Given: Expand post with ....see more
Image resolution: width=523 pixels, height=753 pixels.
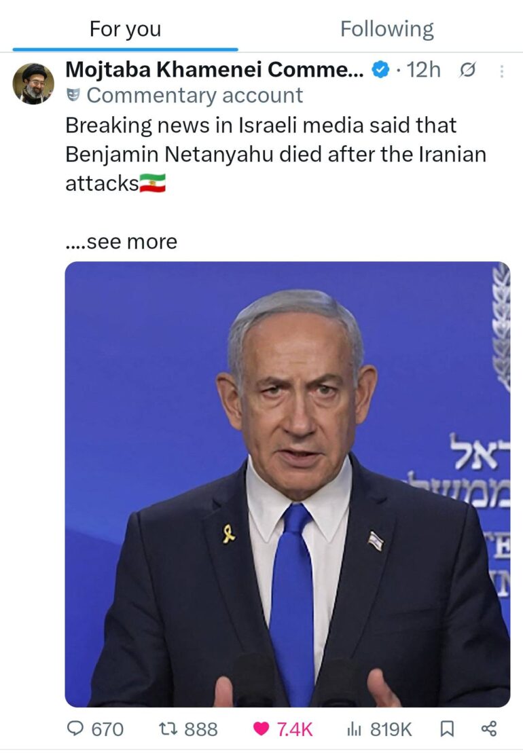Looking at the screenshot, I should point(122,242).
